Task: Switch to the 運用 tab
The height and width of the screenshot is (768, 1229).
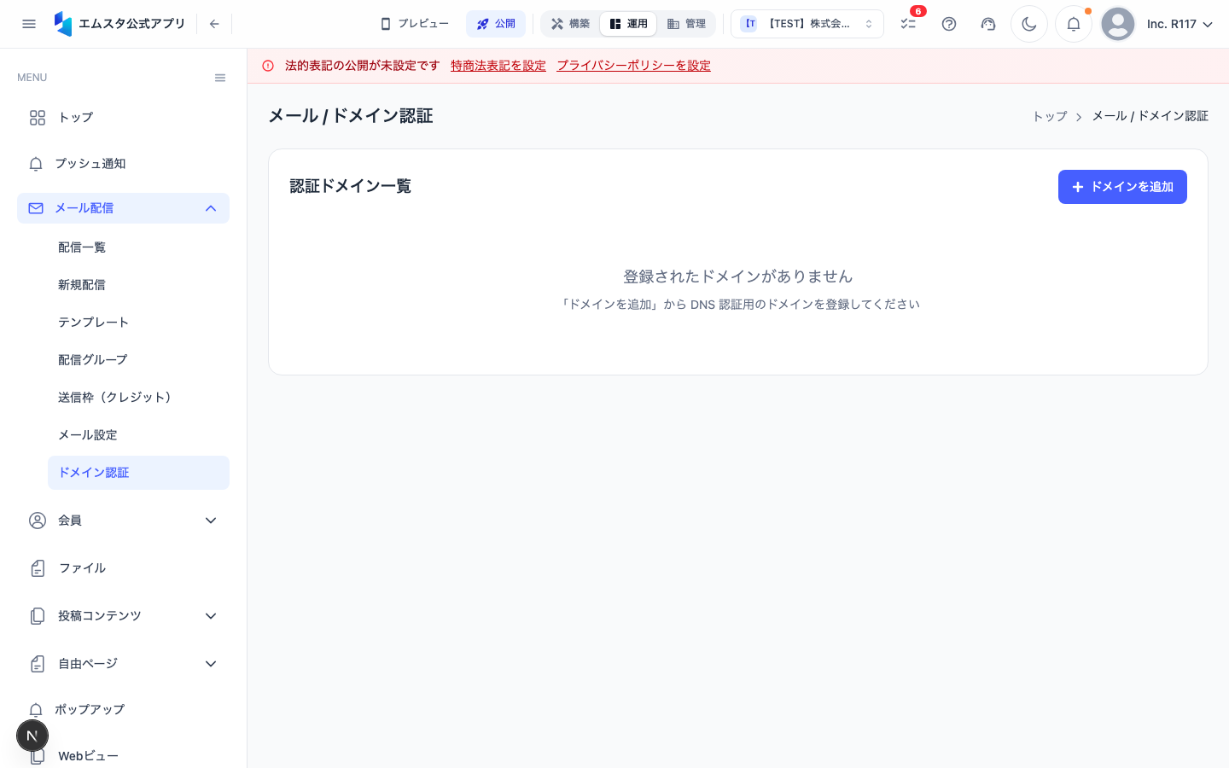Action: [x=628, y=24]
